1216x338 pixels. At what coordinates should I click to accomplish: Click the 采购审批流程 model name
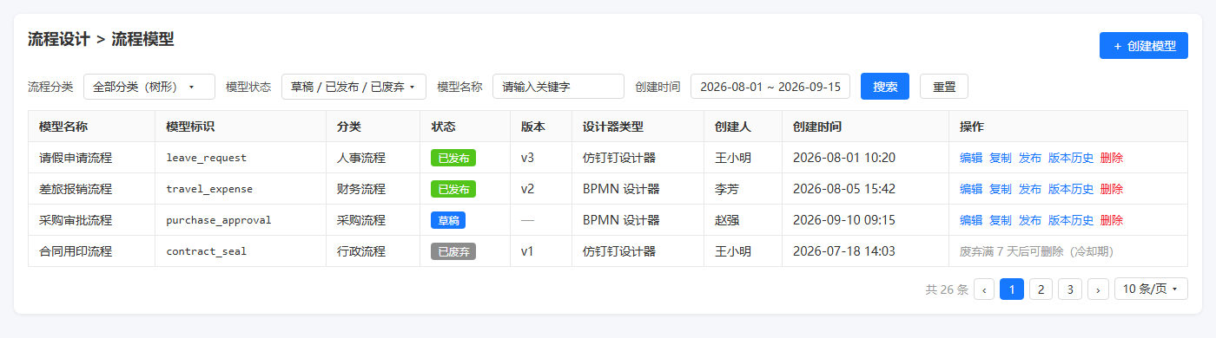point(76,220)
